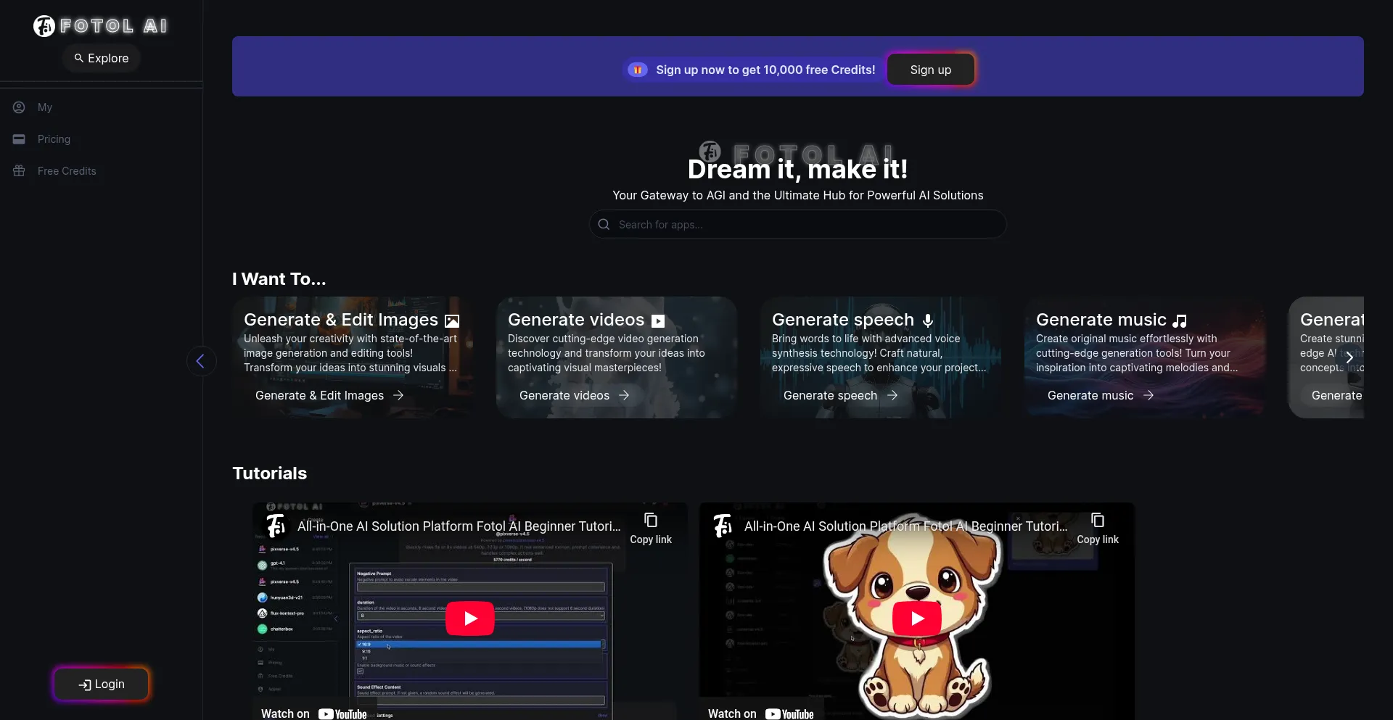Image resolution: width=1393 pixels, height=720 pixels.
Task: Copy link of the first tutorial video
Action: coord(651,529)
